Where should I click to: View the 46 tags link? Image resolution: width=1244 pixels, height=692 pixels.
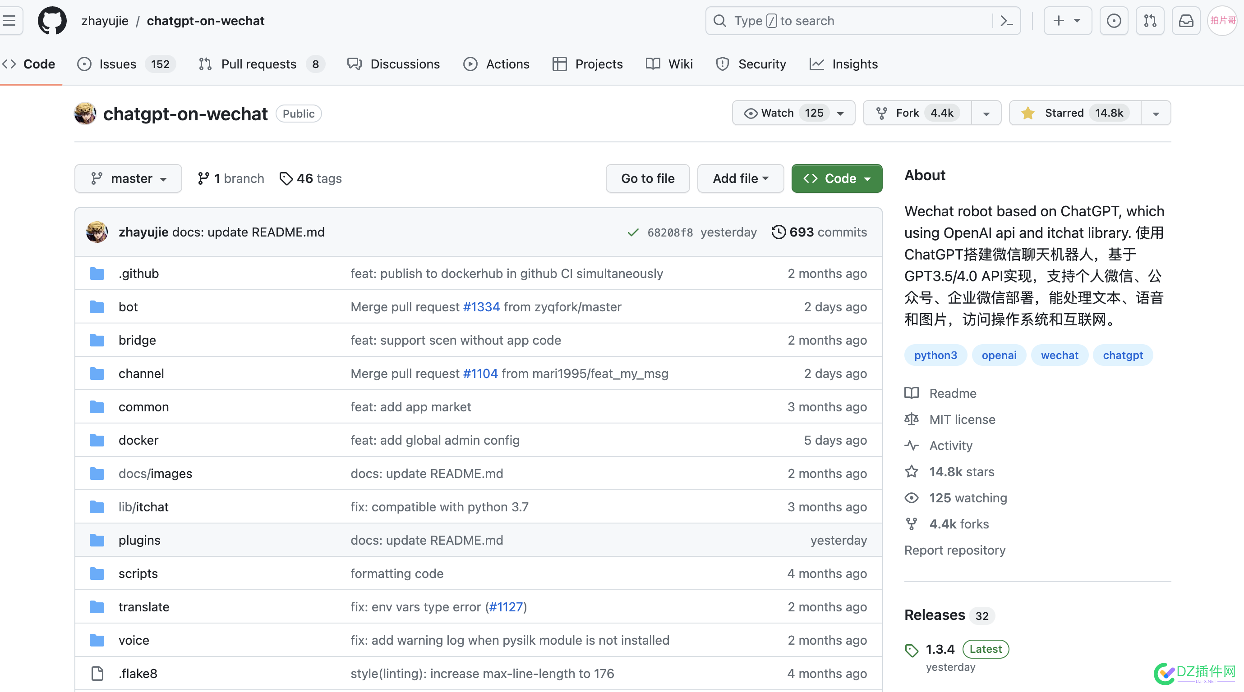(x=310, y=178)
